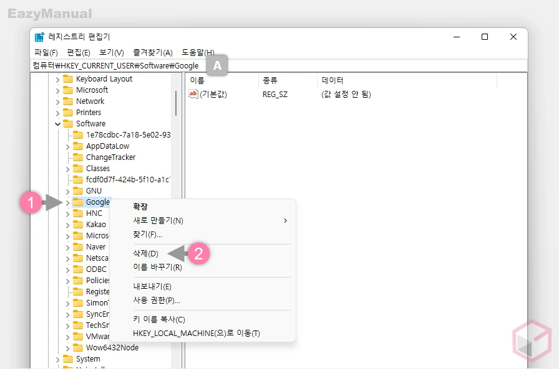
Task: Expand the Classes key chevron
Action: pyautogui.click(x=68, y=169)
